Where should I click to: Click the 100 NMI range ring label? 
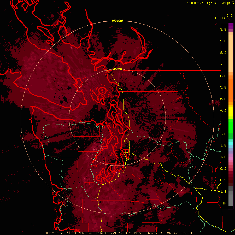117,21
